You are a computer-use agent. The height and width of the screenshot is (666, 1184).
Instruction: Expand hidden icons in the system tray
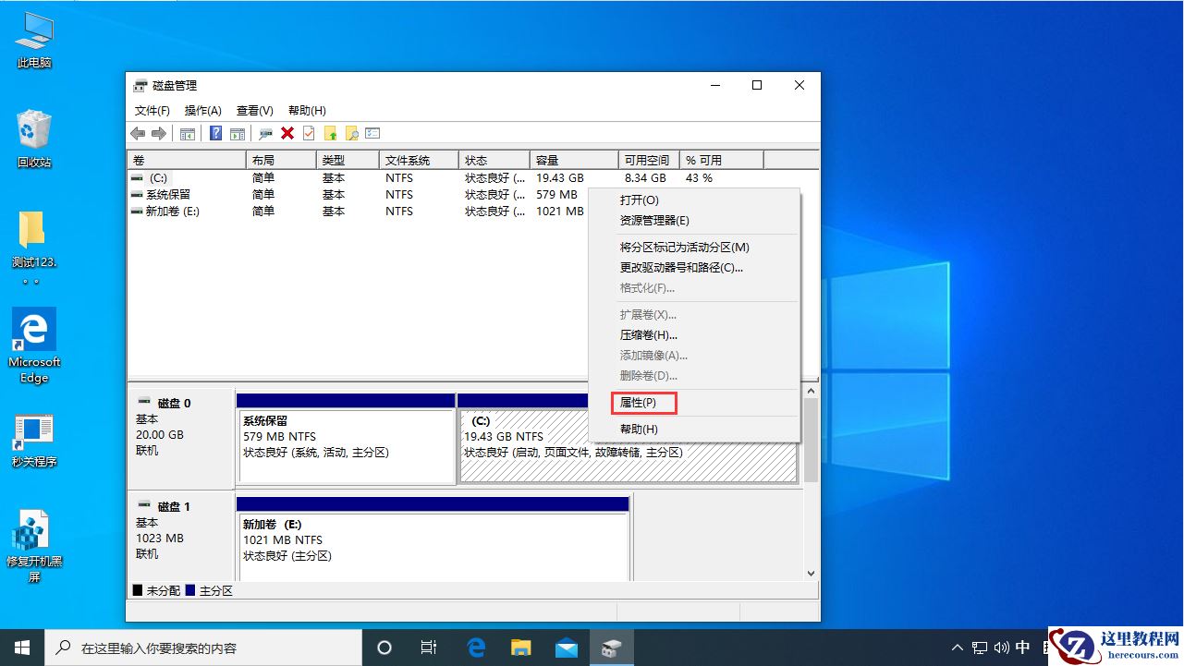pos(957,647)
